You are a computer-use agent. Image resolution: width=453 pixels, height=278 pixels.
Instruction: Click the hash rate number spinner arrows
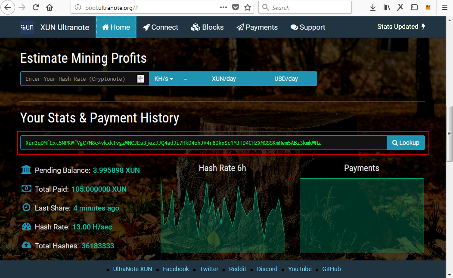[140, 79]
